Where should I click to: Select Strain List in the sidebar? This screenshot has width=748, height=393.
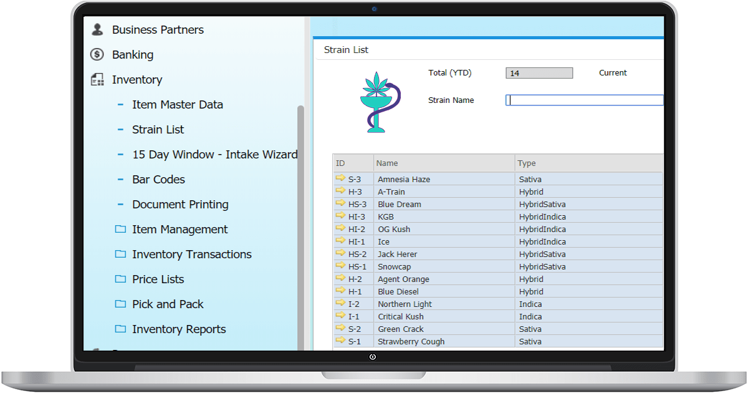(x=158, y=130)
